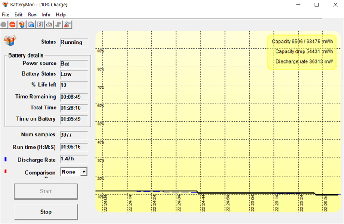Expand the Comparison Rate dropdown showing None
Screen dimensions: 344x224
tap(84, 172)
